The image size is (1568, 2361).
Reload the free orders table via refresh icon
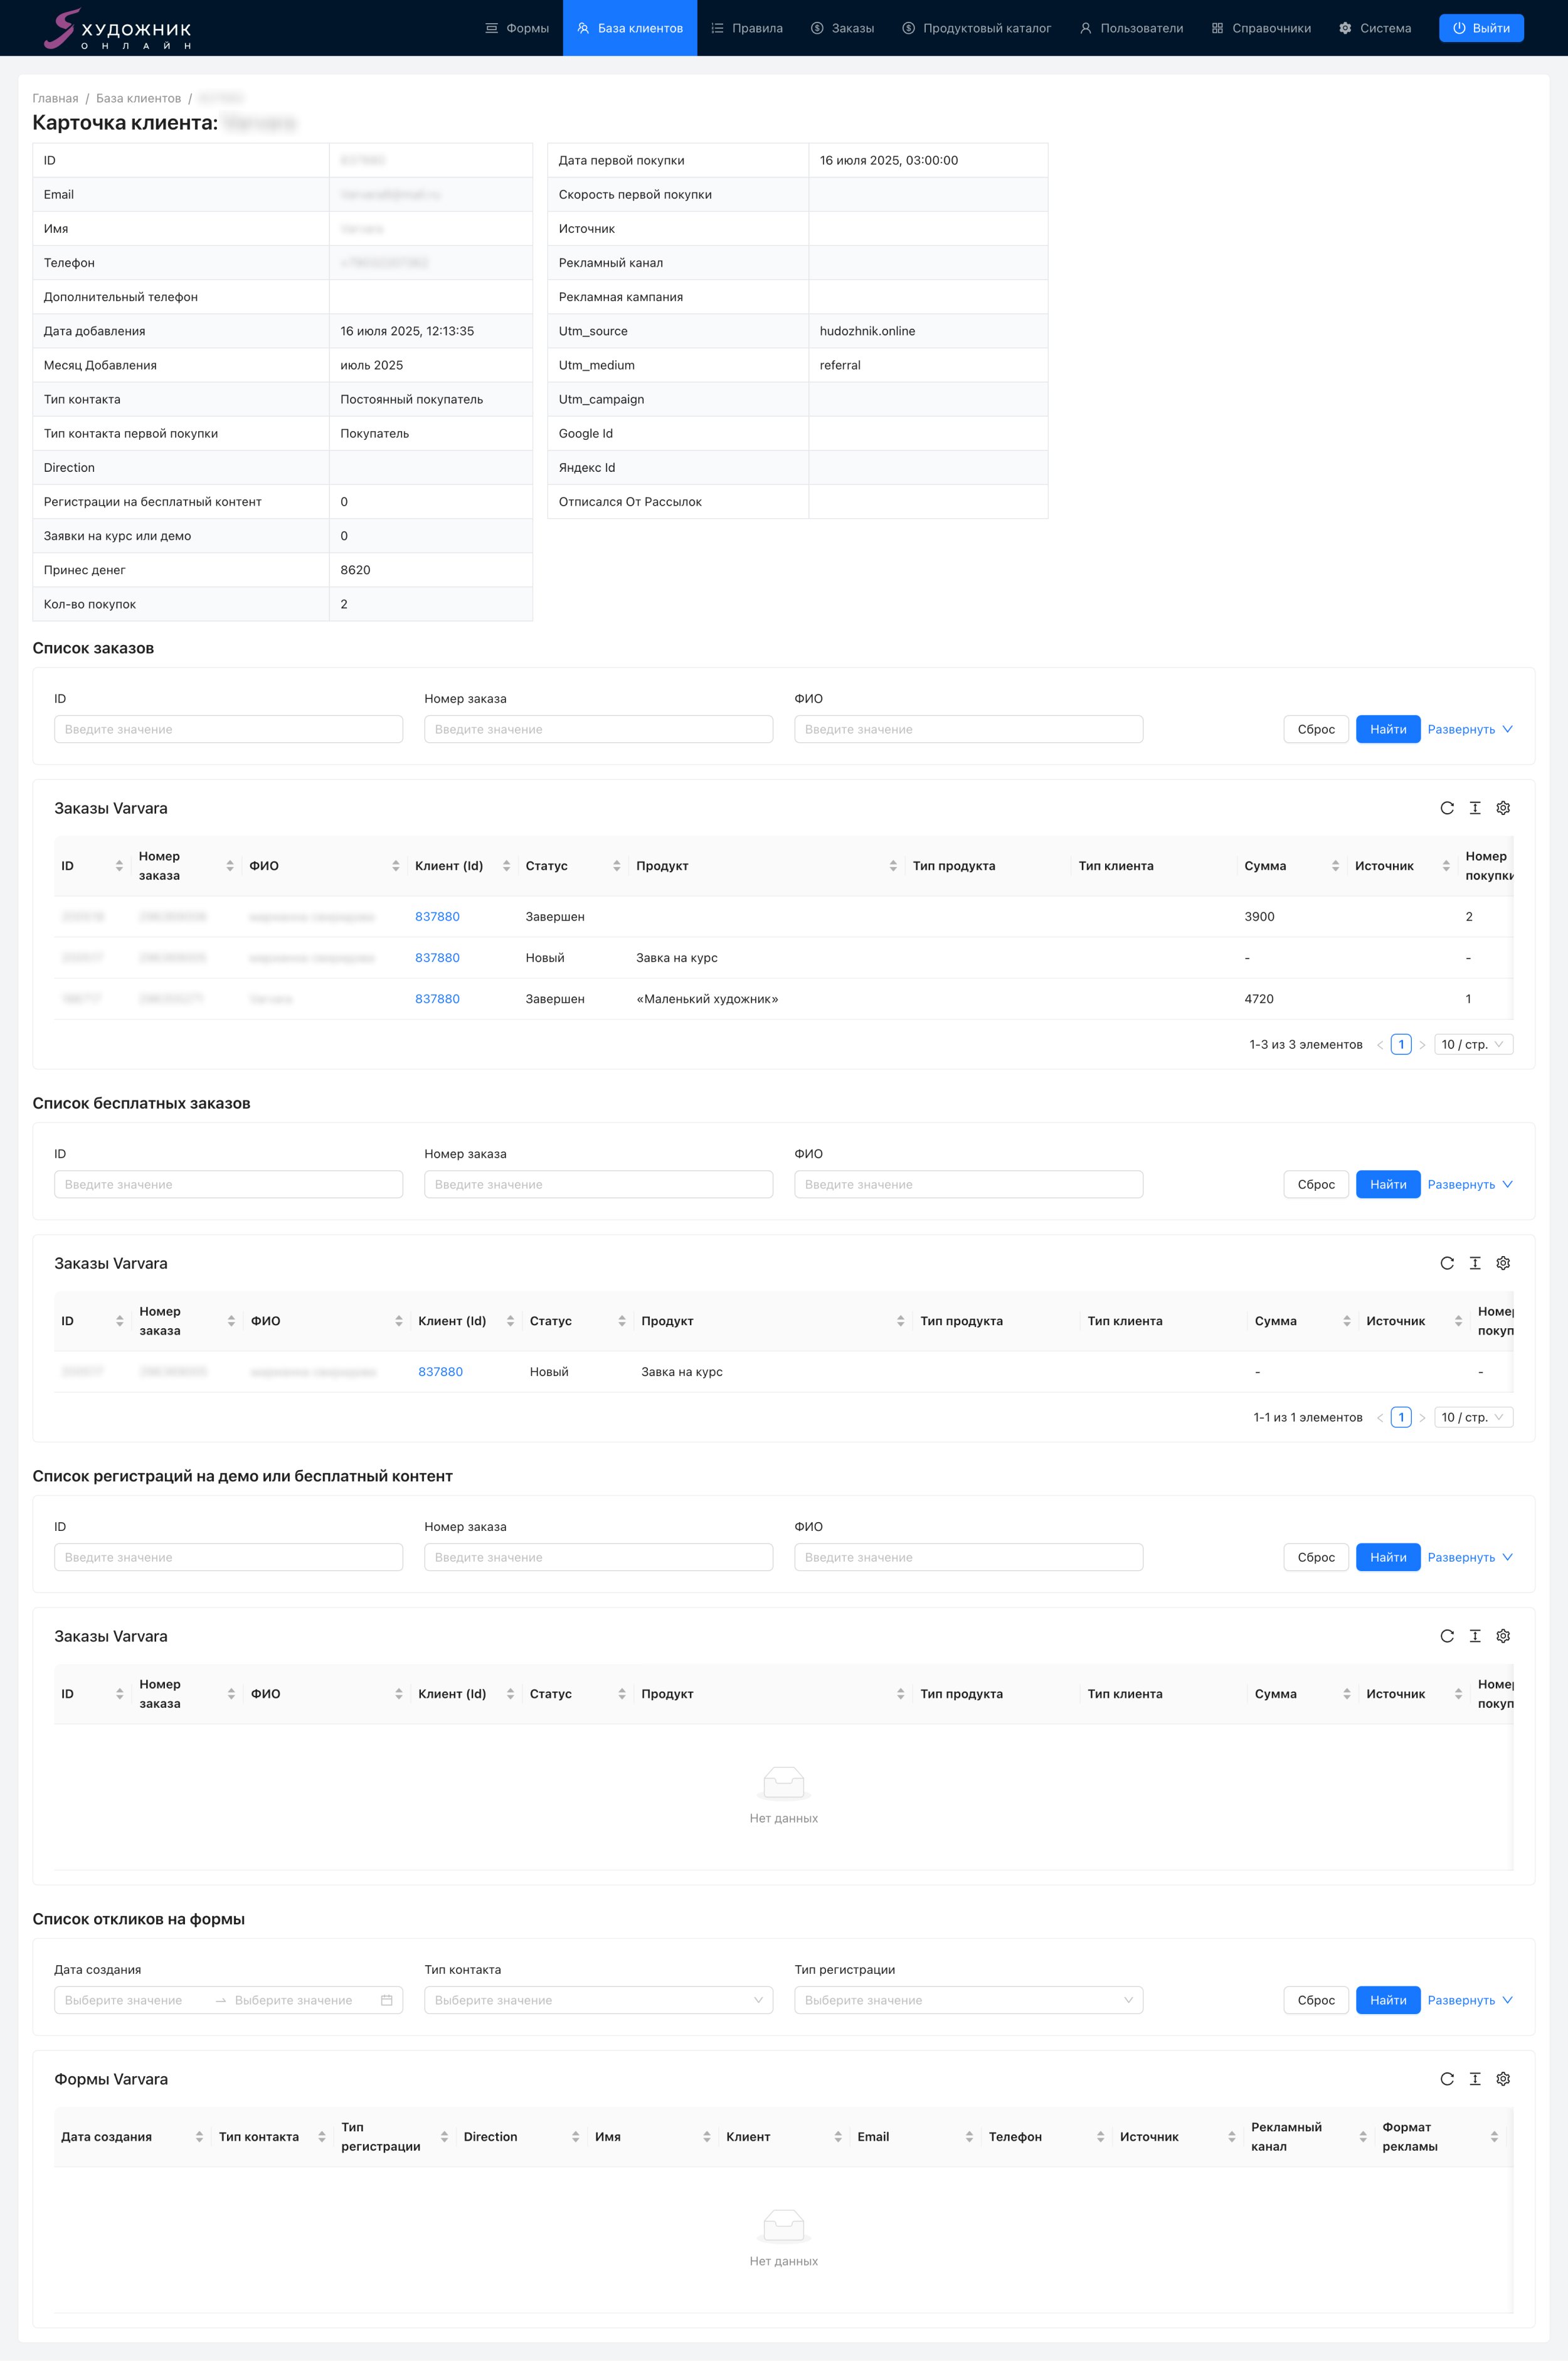pyautogui.click(x=1446, y=1264)
